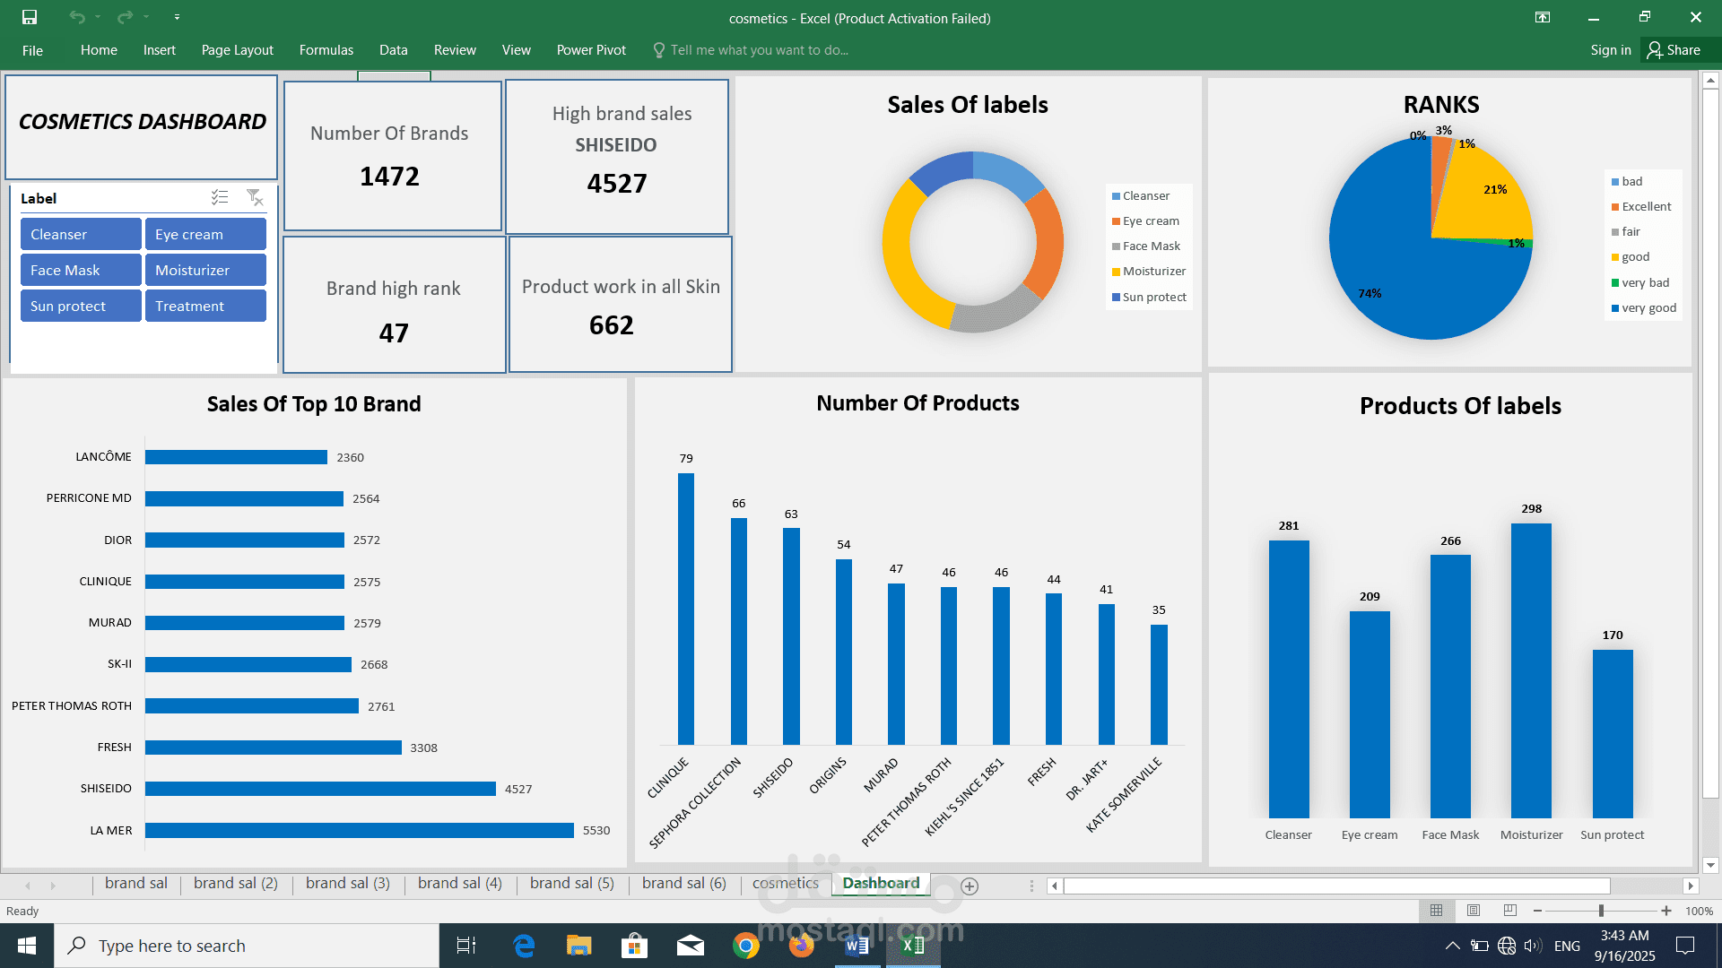
Task: Click the Undo arrow icon
Action: click(77, 17)
